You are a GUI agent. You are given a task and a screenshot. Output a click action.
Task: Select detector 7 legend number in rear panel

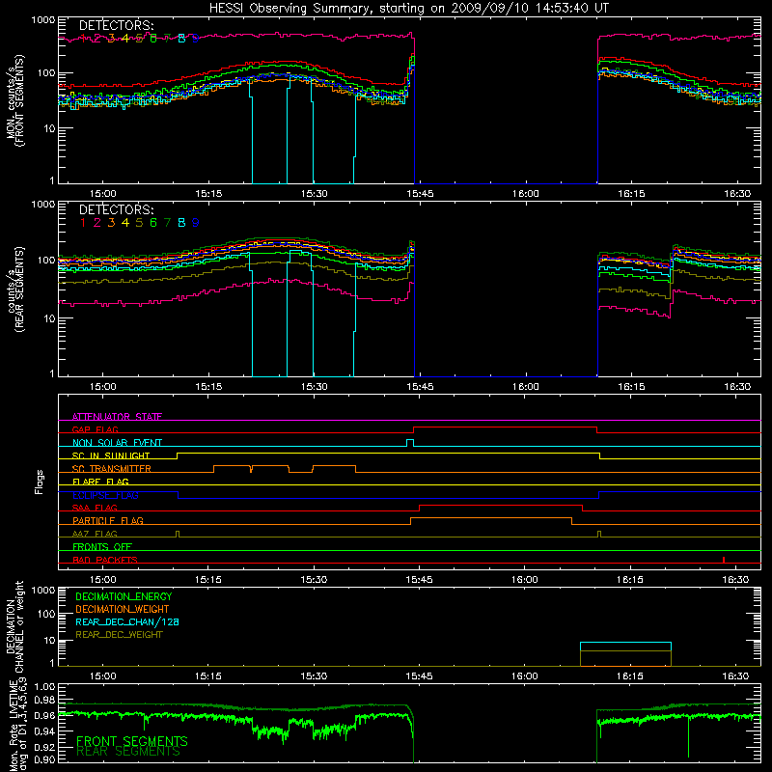tap(167, 223)
